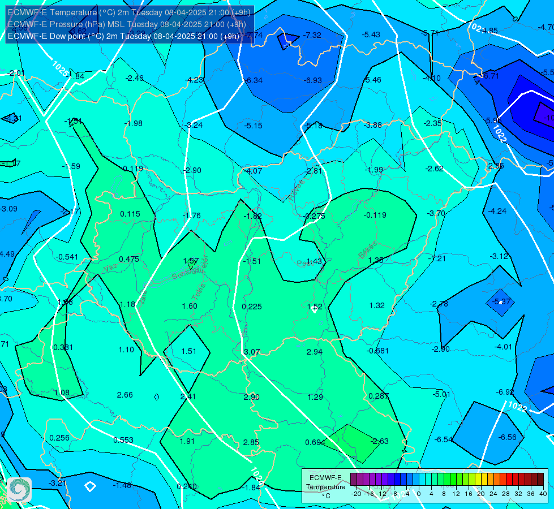
Task: Click the 2.66 temperature value
Action: 124,395
